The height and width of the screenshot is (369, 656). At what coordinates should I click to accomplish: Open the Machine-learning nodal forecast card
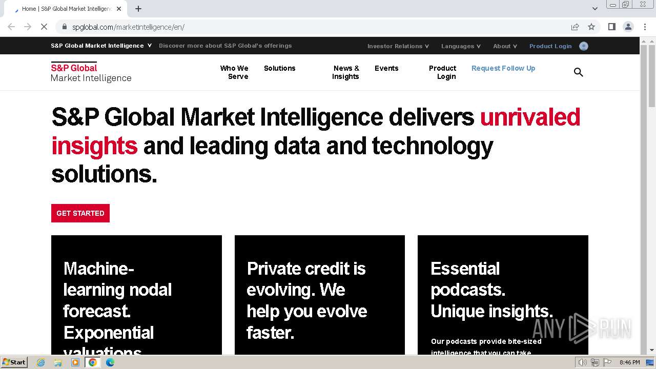136,295
